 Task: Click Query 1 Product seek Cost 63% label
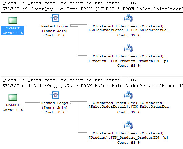[x=128, y=65]
